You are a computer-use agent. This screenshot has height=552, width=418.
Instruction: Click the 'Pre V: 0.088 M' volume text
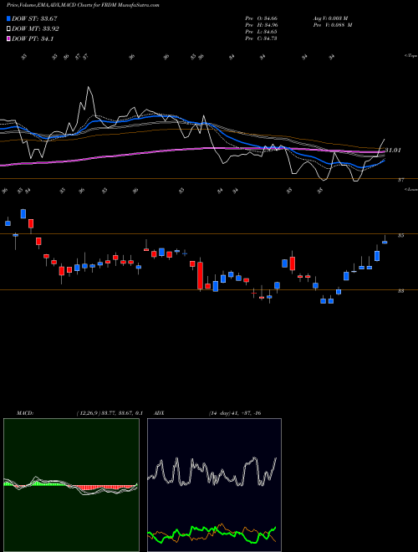tap(333, 24)
